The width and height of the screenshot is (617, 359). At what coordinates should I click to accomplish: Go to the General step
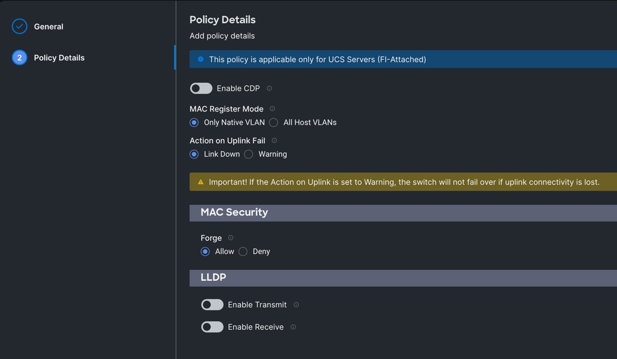click(48, 26)
